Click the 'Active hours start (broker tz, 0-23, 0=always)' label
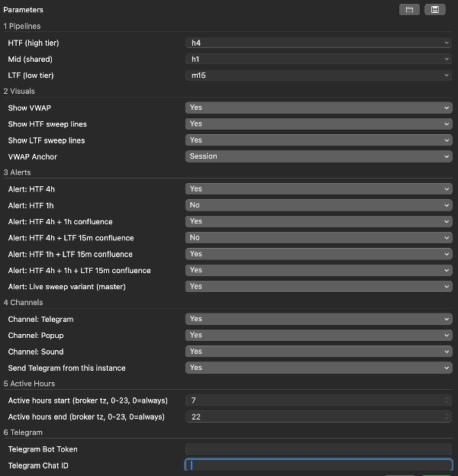 click(88, 400)
